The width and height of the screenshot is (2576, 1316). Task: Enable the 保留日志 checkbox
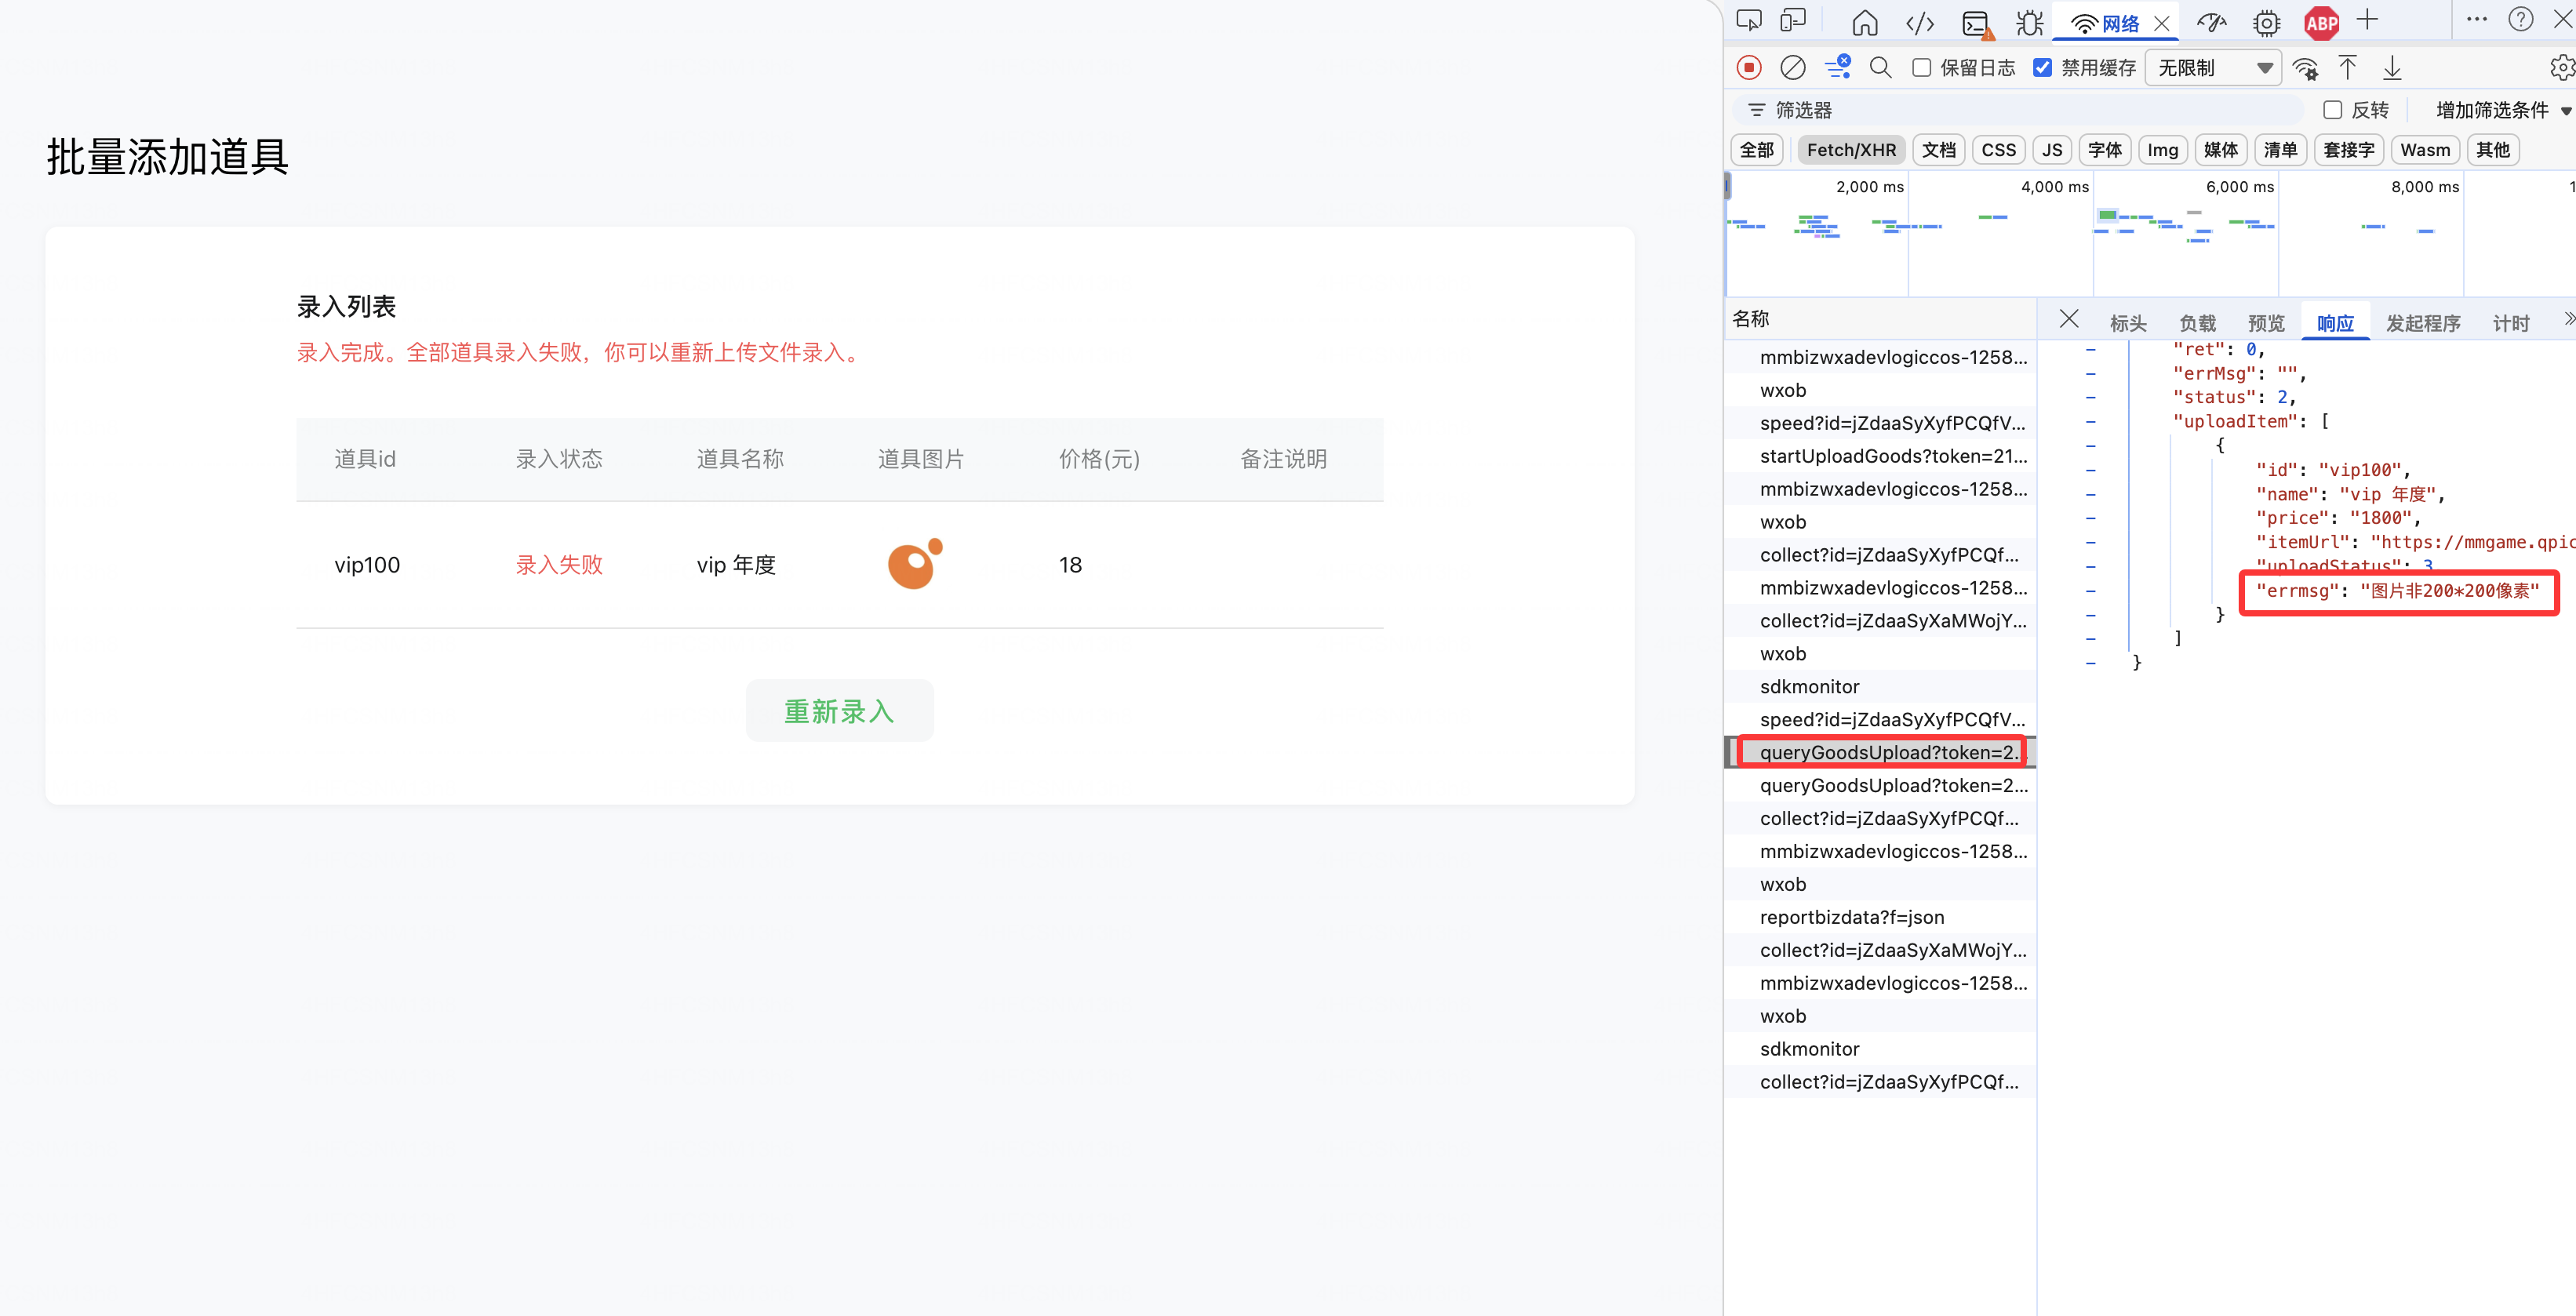click(1921, 67)
